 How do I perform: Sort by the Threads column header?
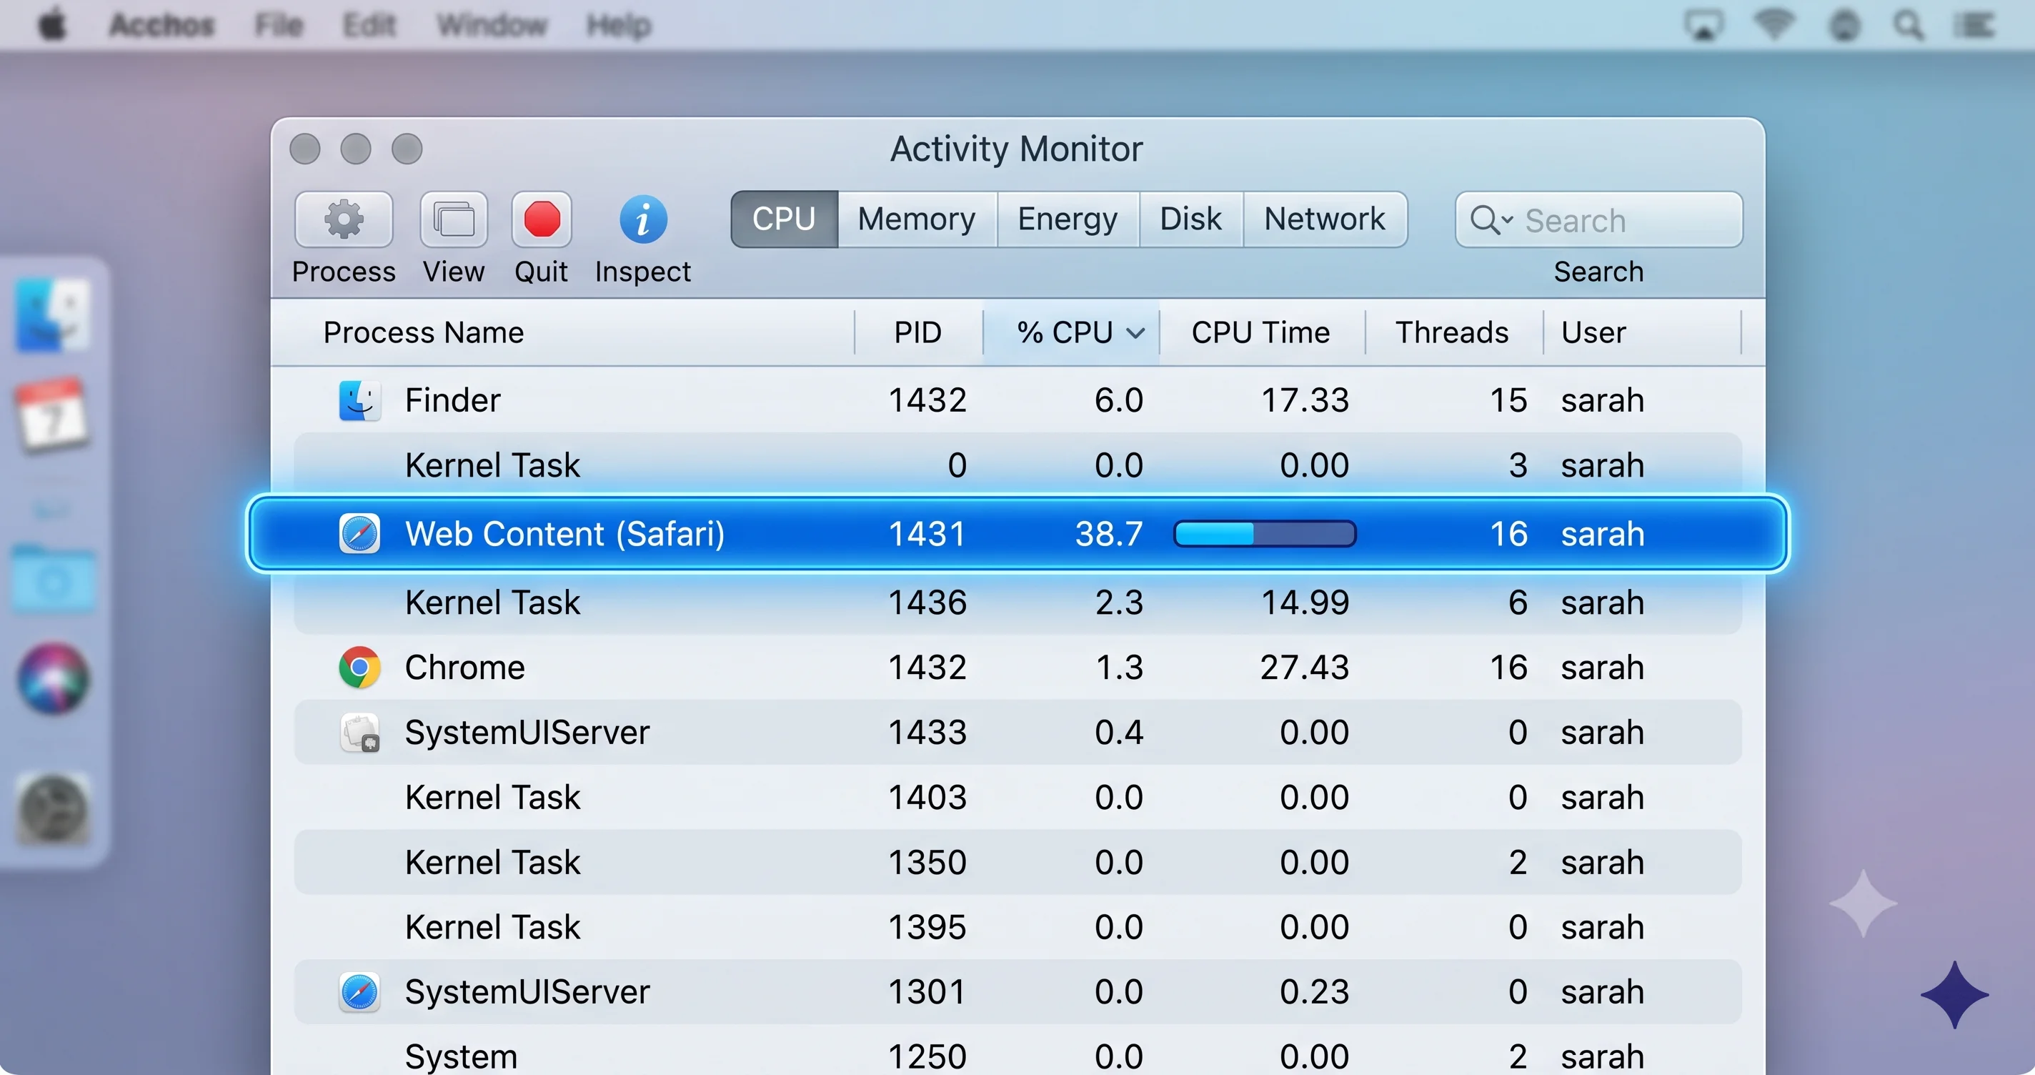pos(1453,333)
